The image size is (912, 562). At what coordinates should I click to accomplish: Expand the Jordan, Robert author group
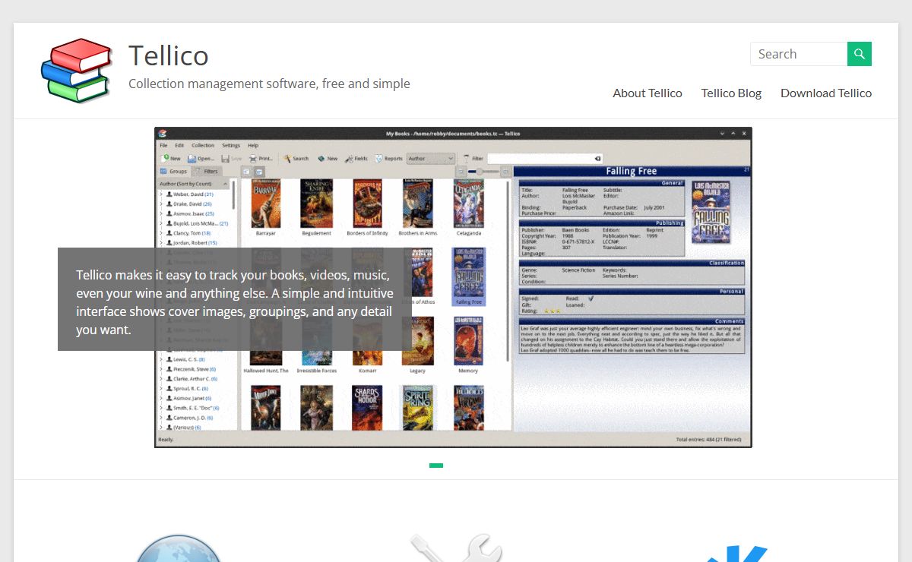point(161,243)
